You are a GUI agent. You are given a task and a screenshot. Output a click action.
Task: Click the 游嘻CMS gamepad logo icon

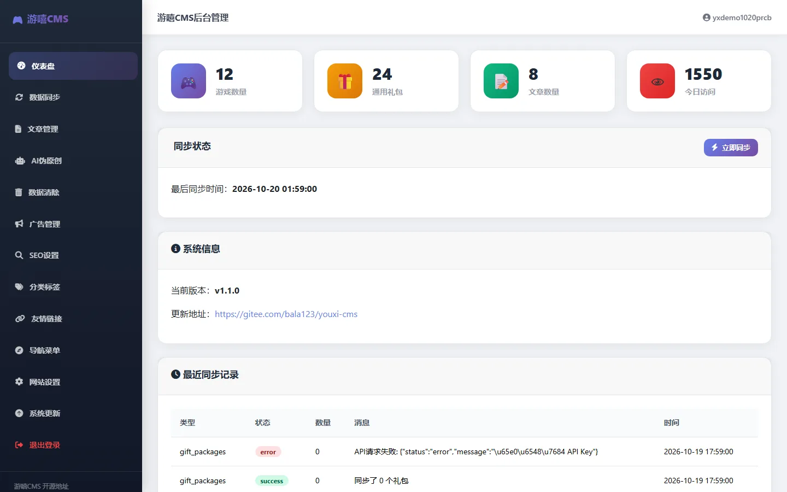(x=17, y=20)
